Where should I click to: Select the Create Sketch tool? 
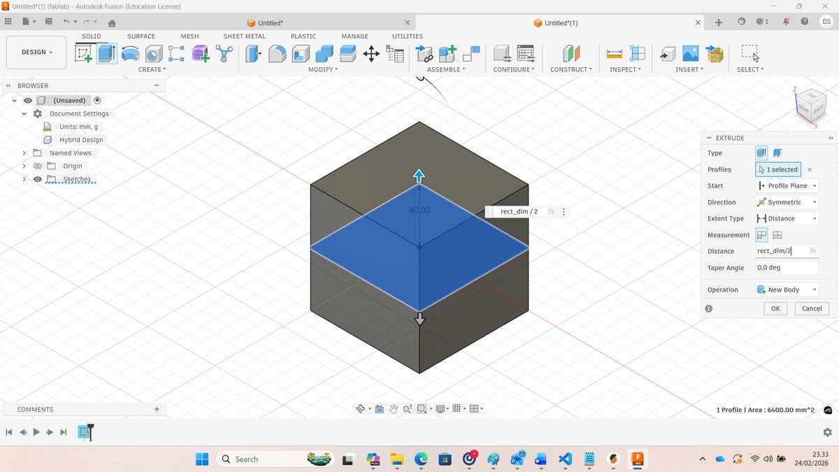[84, 53]
